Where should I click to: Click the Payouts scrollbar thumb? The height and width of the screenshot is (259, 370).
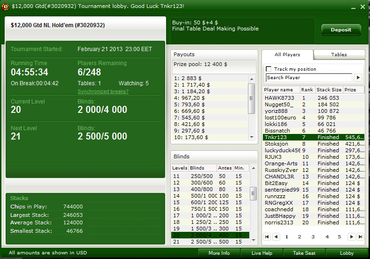pyautogui.click(x=252, y=98)
